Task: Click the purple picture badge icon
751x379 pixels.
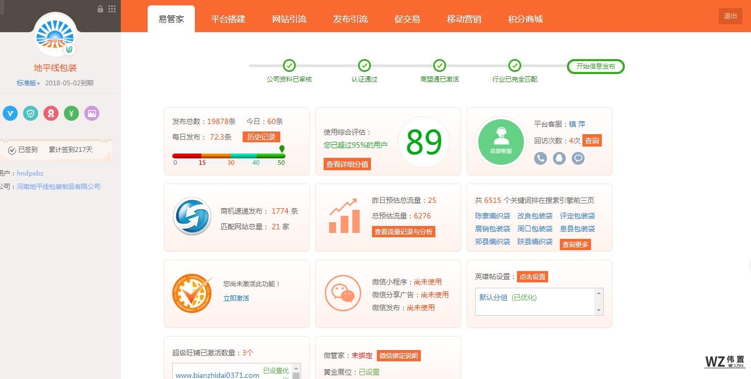Action: click(92, 113)
